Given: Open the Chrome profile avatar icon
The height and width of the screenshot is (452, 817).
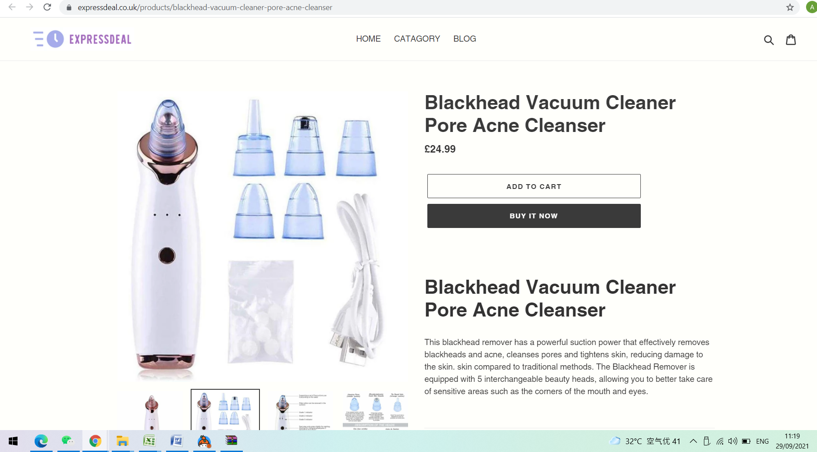Looking at the screenshot, I should coord(811,7).
